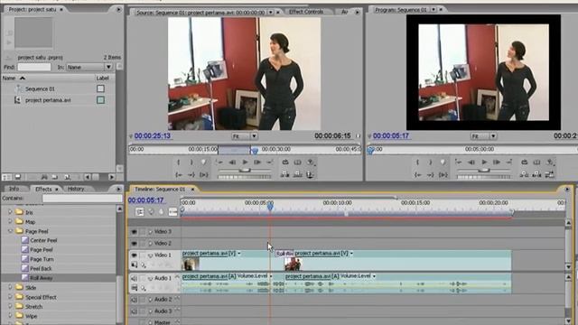Screen dimensions: 578x325
Task: Mute Audio 3 track speaker toggle
Action: pos(134,311)
